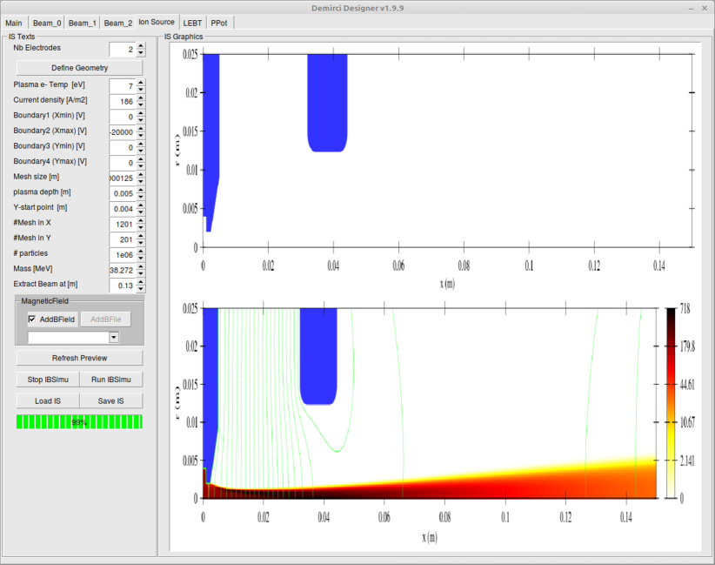Viewport: 715px width, 565px height.
Task: Click the Mesh size value field
Action: point(122,178)
